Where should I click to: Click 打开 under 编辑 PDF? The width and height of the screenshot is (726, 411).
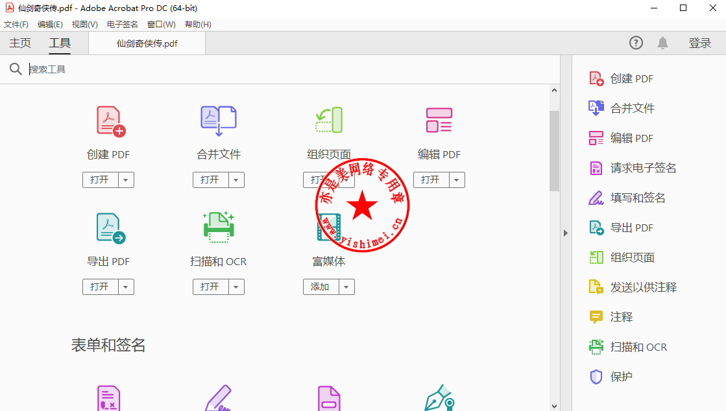click(431, 180)
